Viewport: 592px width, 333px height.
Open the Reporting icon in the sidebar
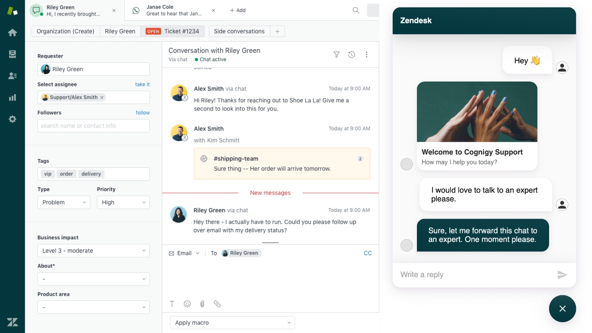12,97
